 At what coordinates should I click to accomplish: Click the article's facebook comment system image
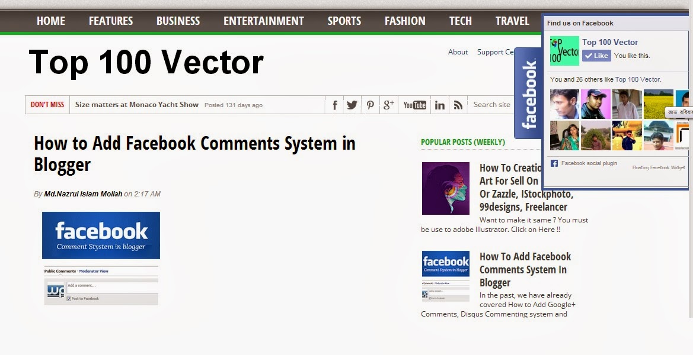(101, 259)
